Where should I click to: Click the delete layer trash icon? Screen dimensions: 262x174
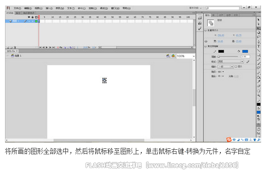[x=15, y=48]
